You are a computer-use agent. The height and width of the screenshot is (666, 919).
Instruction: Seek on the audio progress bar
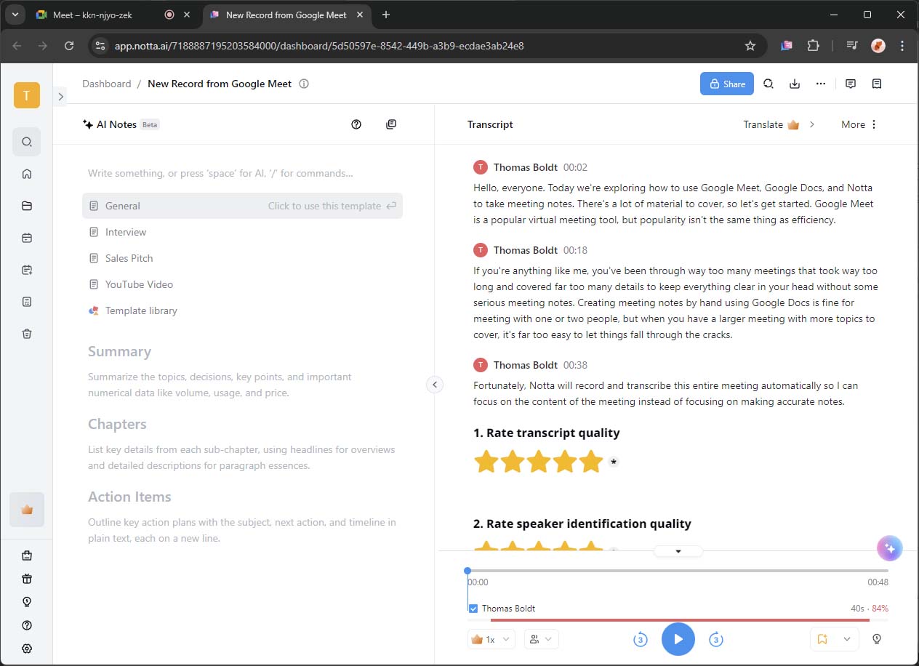pos(678,571)
